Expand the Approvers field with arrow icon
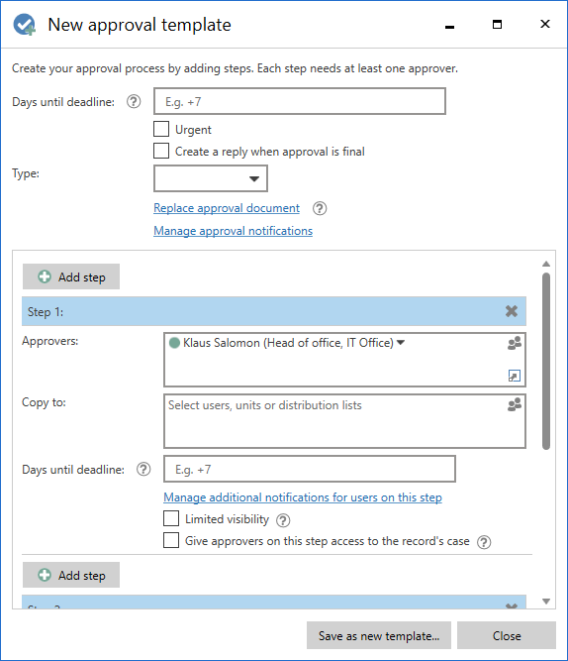This screenshot has width=568, height=661. pos(515,376)
